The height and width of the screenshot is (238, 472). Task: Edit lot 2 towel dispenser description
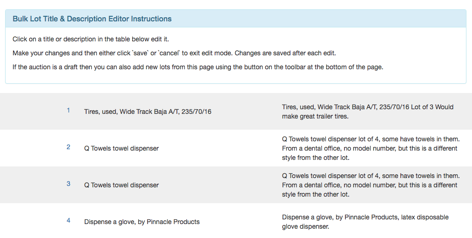pyautogui.click(x=371, y=148)
